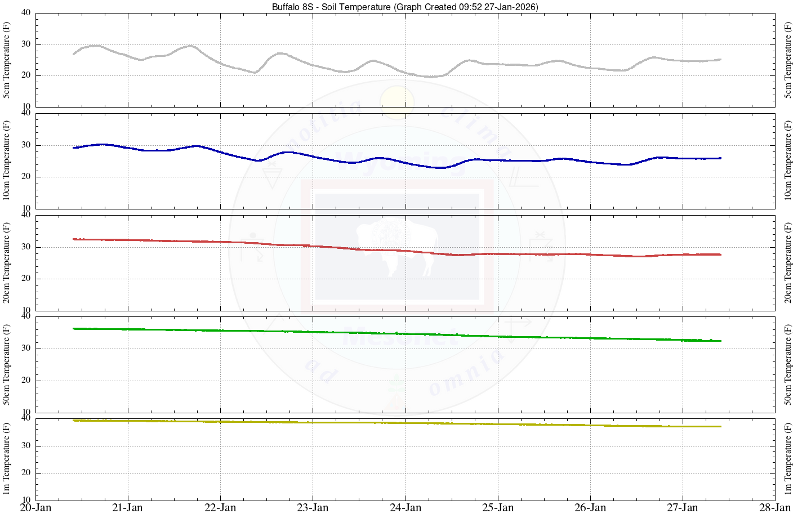Click the 23-Jan date tick label
Screen dimensions: 811x518
[x=313, y=508]
